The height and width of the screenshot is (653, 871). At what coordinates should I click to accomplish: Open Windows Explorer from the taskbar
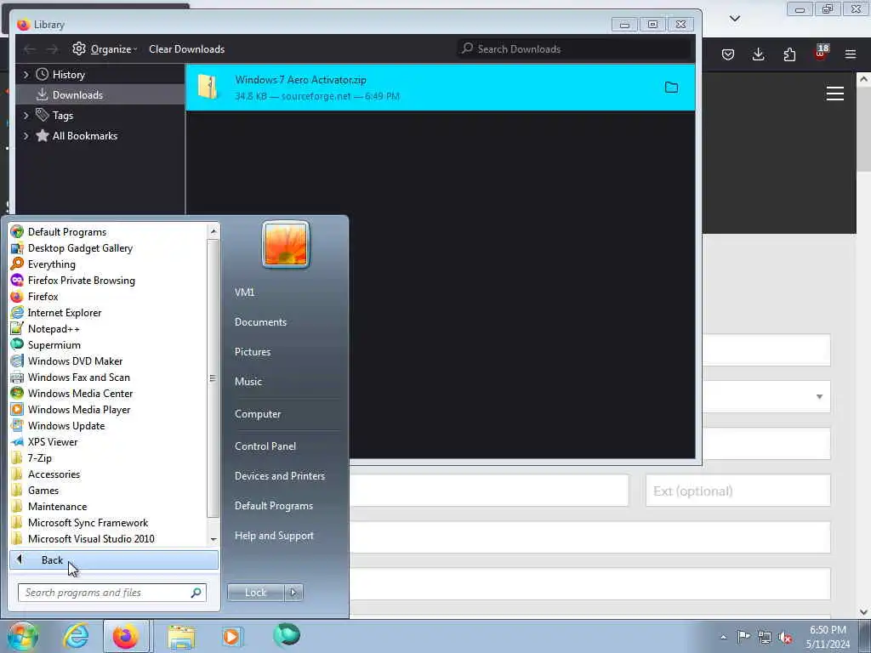click(181, 636)
